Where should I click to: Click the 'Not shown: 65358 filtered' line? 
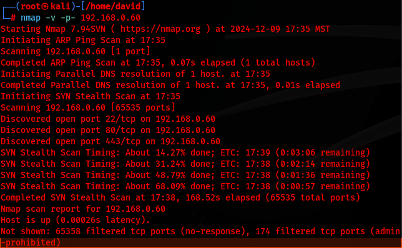[x=200, y=232]
